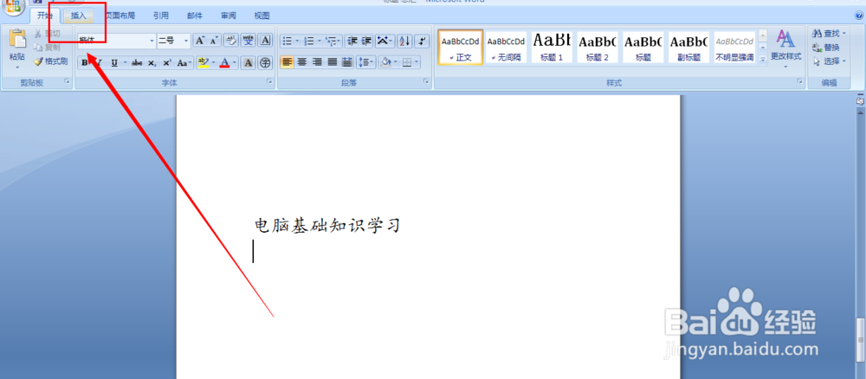The height and width of the screenshot is (379, 866).
Task: Enable justify alignment
Action: click(332, 62)
